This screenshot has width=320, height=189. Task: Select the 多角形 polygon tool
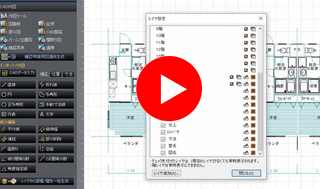tap(56, 95)
